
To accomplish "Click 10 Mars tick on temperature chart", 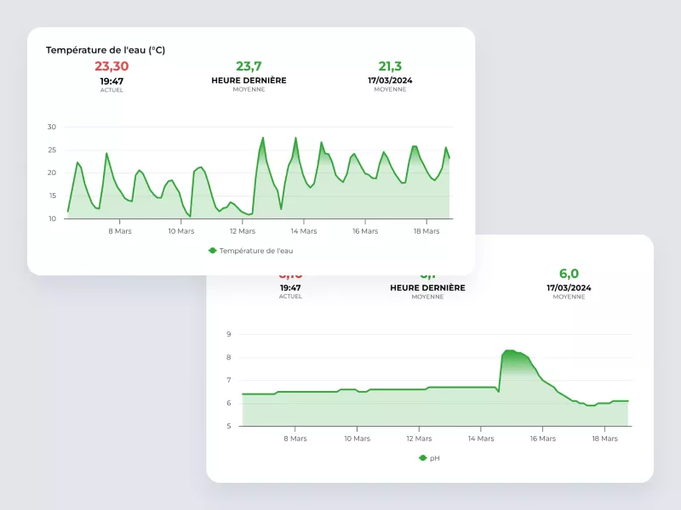I will pyautogui.click(x=181, y=231).
